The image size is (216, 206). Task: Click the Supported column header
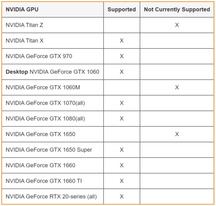coord(121,9)
